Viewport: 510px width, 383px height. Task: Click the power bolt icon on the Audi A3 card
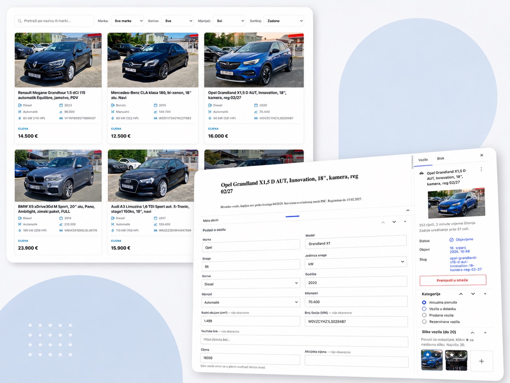[x=113, y=231]
